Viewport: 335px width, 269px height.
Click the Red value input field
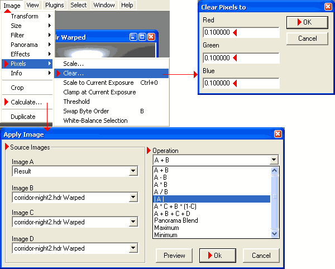[240, 32]
